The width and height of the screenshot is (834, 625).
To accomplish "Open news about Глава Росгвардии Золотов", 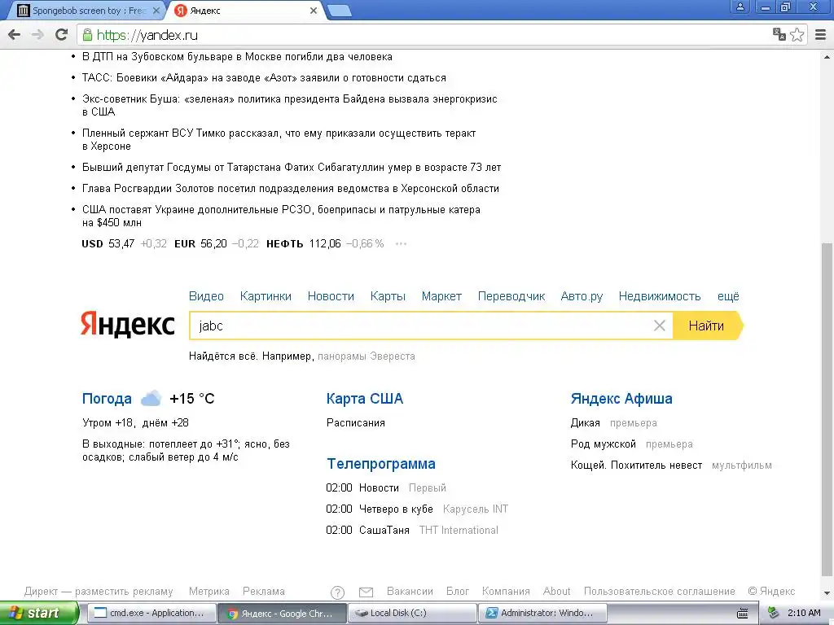I will coord(291,189).
